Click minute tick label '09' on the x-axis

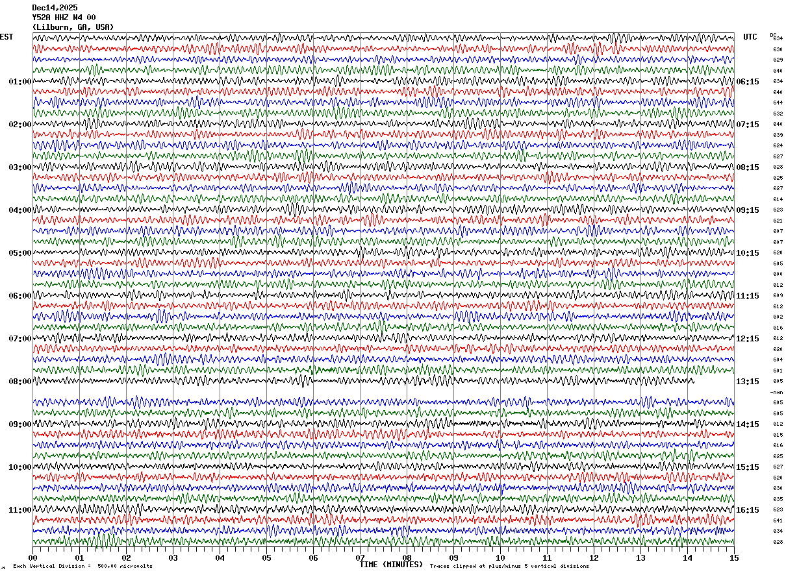(453, 558)
